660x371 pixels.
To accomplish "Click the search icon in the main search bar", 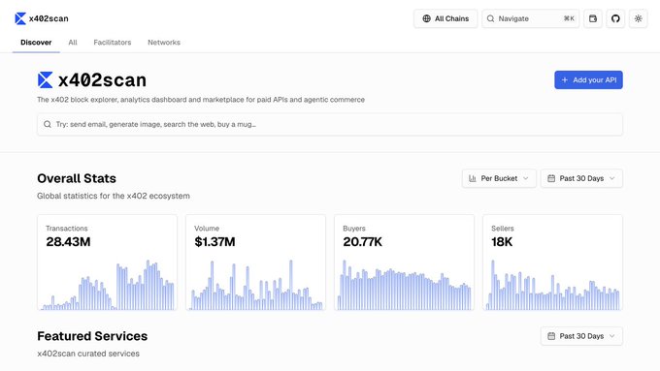I will 48,124.
